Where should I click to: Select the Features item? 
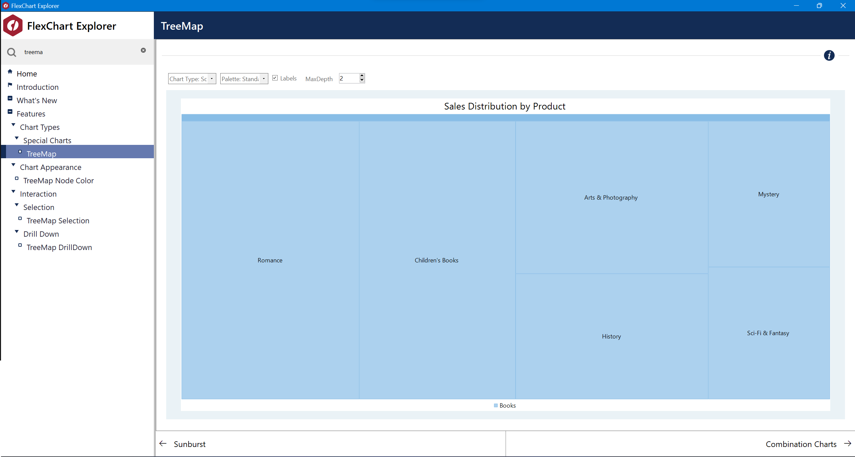pos(31,114)
